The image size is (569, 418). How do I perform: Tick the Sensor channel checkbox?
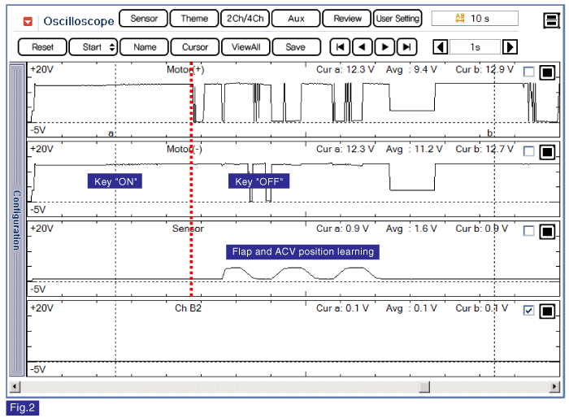coord(528,231)
